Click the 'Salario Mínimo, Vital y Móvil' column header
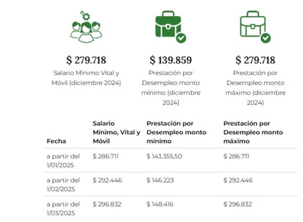The width and height of the screenshot is (303, 222). point(116,132)
